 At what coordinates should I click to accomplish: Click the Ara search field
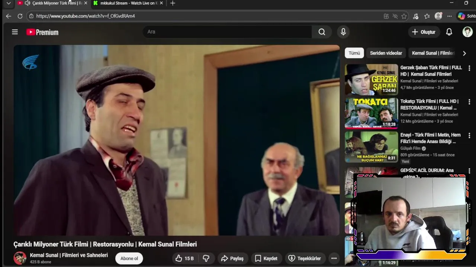coord(227,32)
